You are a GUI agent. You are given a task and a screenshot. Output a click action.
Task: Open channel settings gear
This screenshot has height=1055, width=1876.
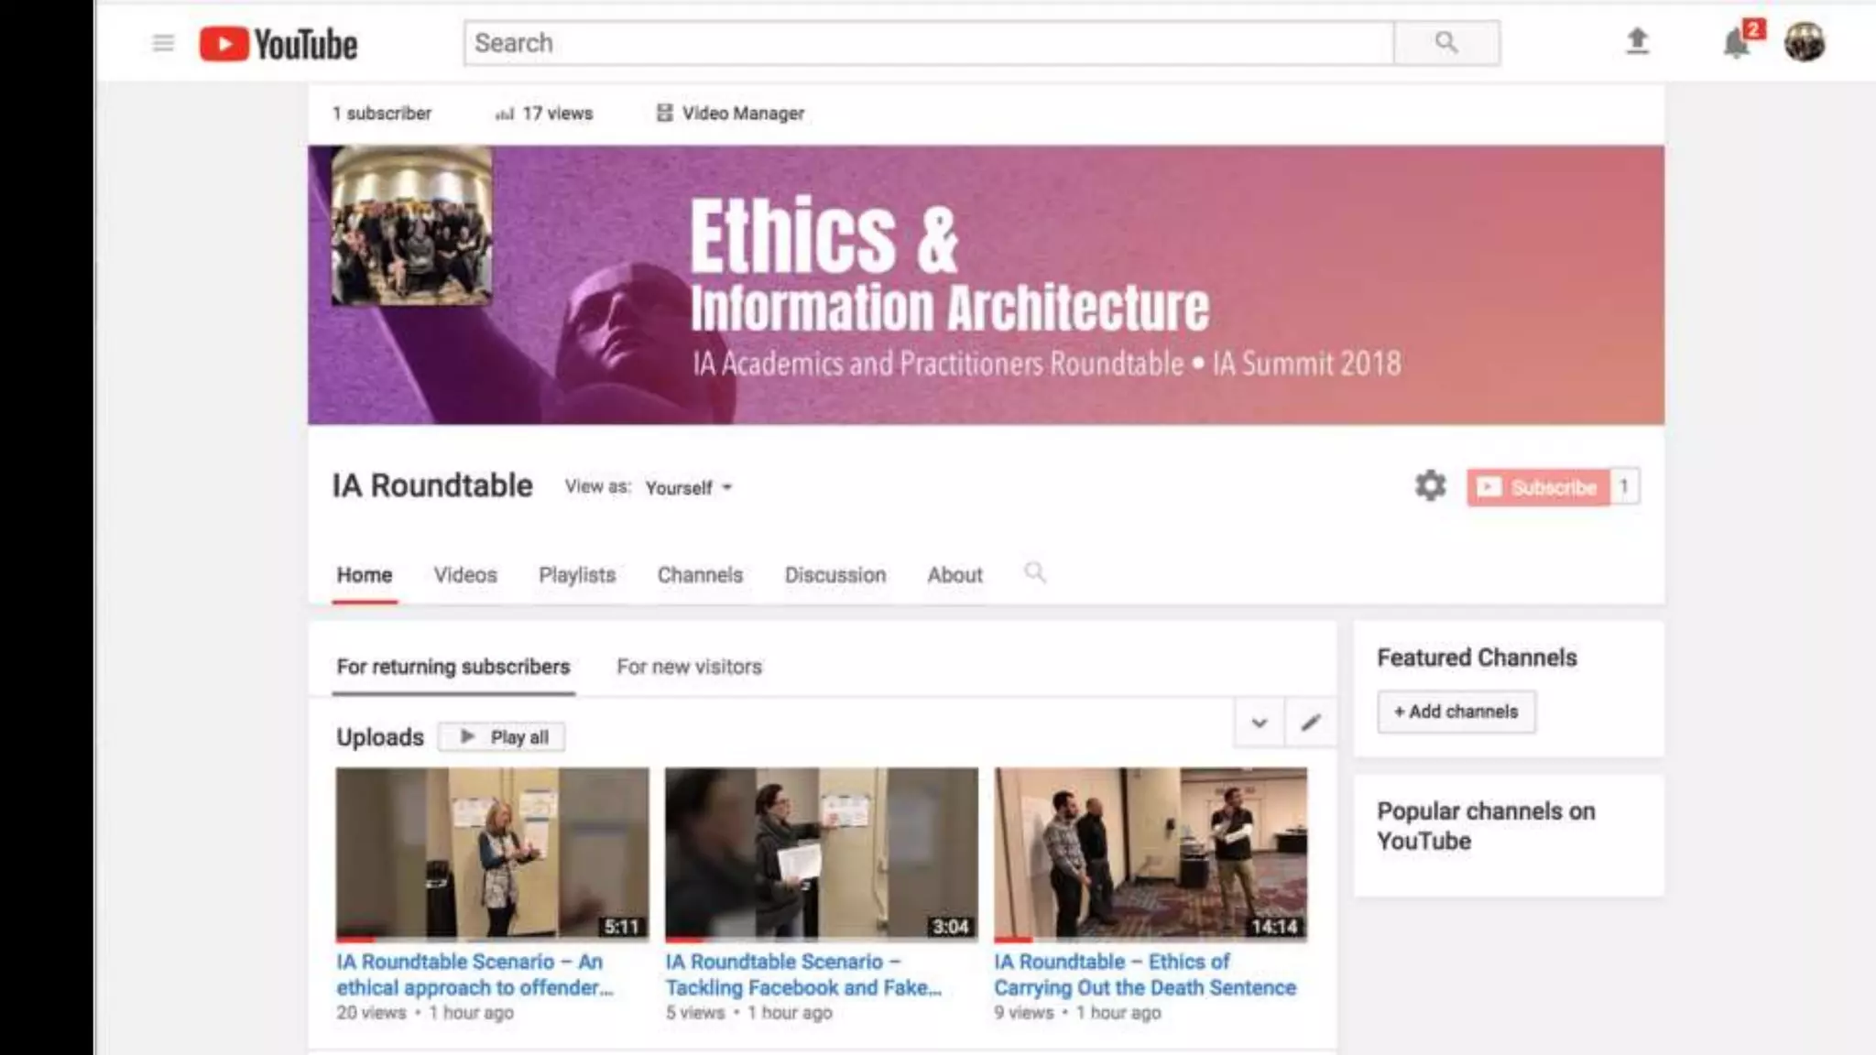tap(1430, 485)
